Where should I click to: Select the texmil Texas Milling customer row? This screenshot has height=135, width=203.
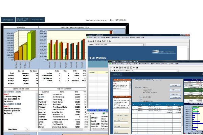[62, 100]
